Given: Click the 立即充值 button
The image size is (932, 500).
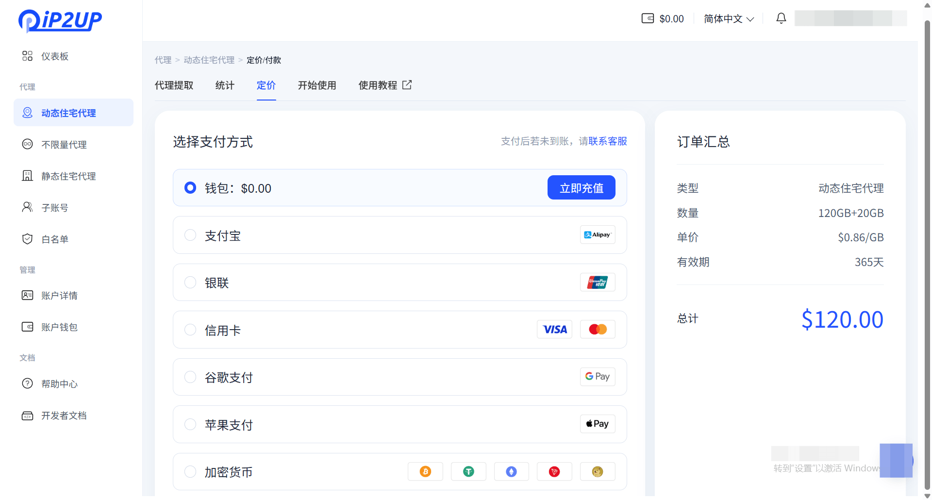Looking at the screenshot, I should pyautogui.click(x=581, y=187).
